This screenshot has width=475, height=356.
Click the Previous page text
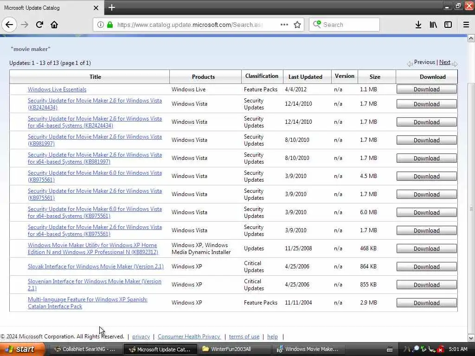(424, 62)
